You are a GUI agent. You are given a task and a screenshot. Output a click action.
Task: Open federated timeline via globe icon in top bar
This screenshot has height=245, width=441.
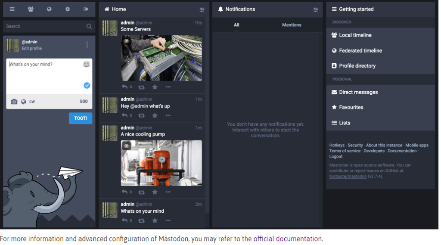point(49,9)
